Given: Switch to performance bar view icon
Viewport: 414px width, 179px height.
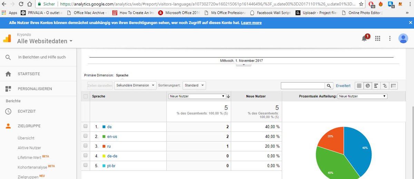Looking at the screenshot, I should tap(376, 85).
